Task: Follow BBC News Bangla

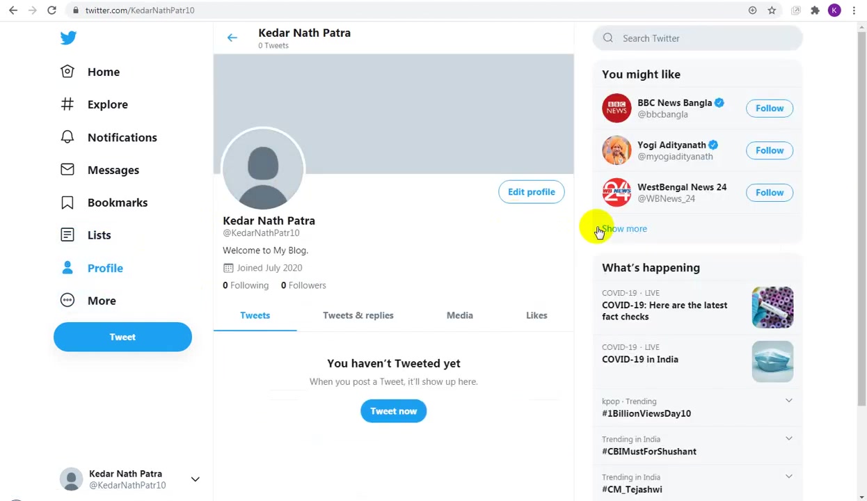Action: click(770, 108)
